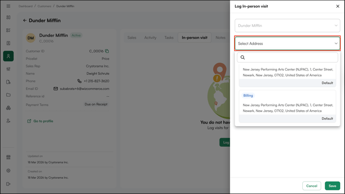Switch to the Activity tab
Screen dimensions: 345x194
coord(150,38)
